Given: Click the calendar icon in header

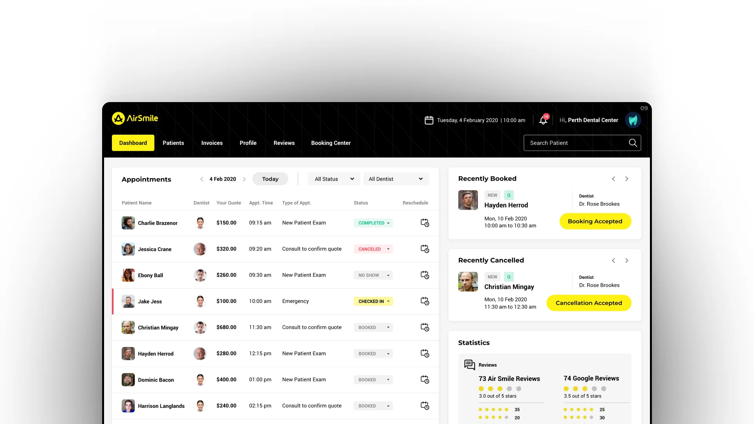Looking at the screenshot, I should tap(429, 120).
